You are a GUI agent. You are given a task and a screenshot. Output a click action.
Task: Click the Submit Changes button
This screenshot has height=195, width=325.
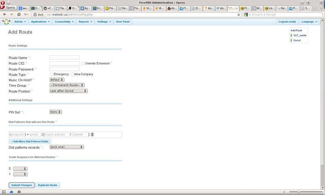[x=22, y=185]
